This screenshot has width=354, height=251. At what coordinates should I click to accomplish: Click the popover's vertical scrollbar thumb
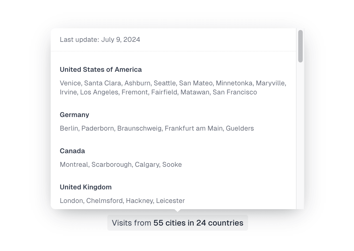tap(300, 46)
